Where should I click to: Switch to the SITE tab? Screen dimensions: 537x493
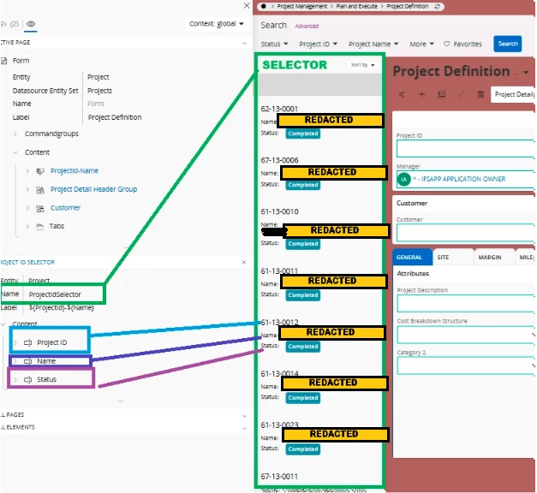click(x=453, y=257)
